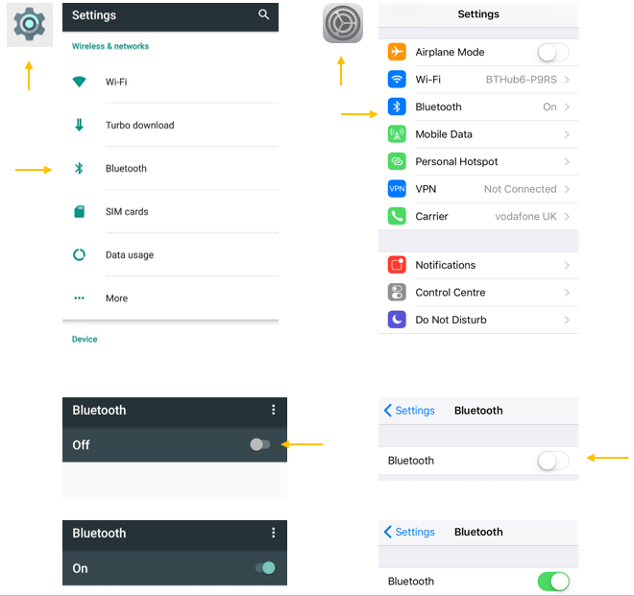The height and width of the screenshot is (596, 634).
Task: Open Personal Hotspot disclosure chevron
Action: (x=567, y=162)
